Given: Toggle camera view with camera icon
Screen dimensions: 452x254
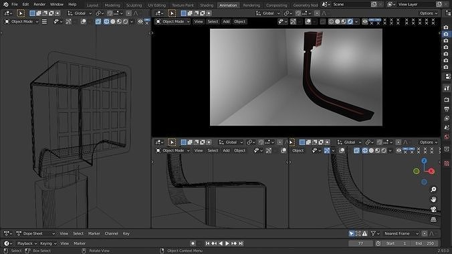Looking at the screenshot, I should [433, 209].
